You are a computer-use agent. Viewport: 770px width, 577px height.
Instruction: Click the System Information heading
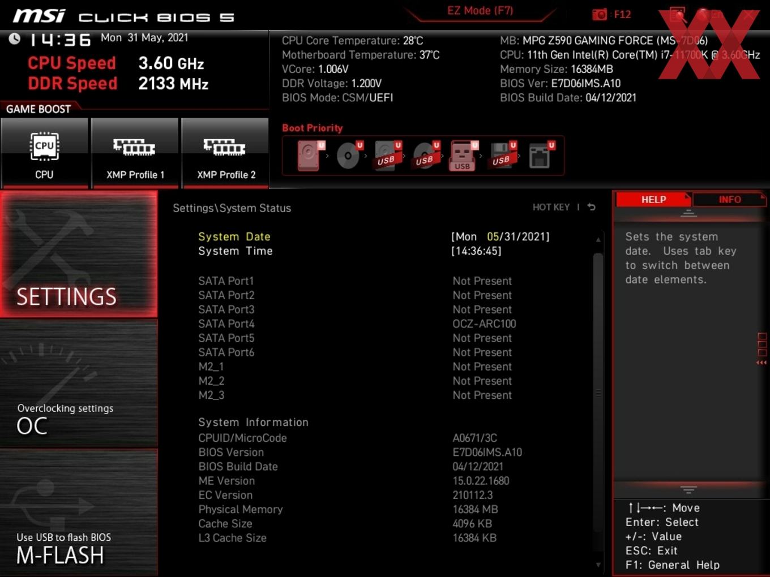tap(253, 422)
